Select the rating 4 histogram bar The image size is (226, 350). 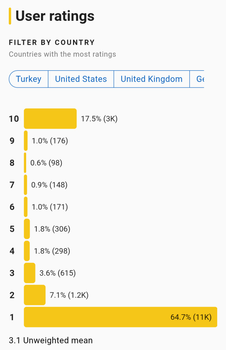[x=27, y=251]
